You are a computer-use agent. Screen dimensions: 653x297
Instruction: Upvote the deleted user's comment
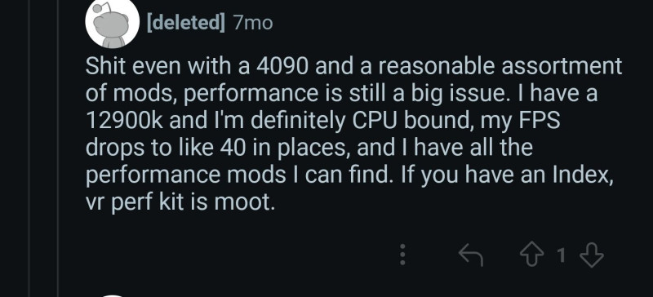pos(534,255)
